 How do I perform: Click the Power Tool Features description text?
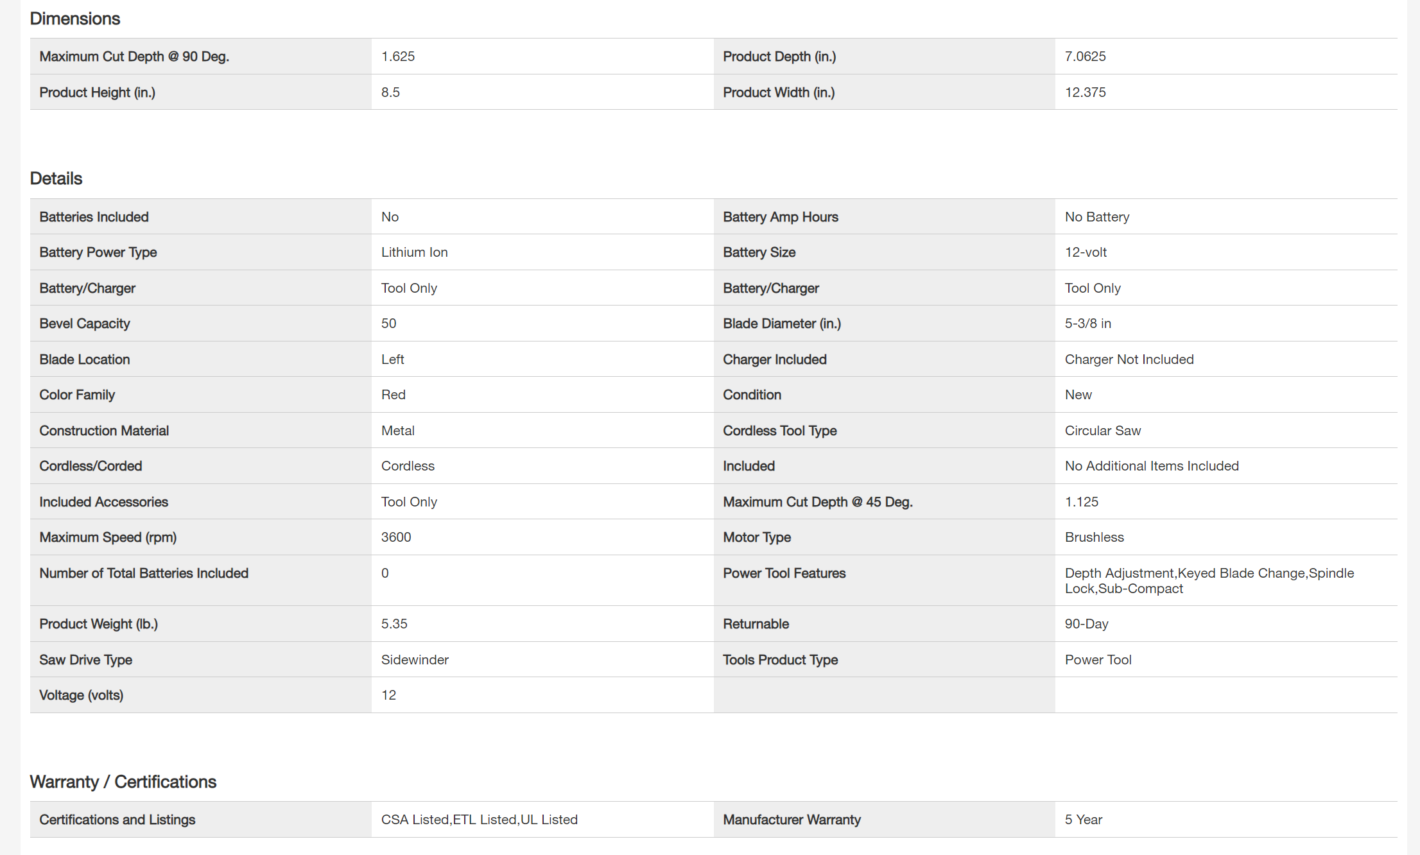coord(1209,580)
